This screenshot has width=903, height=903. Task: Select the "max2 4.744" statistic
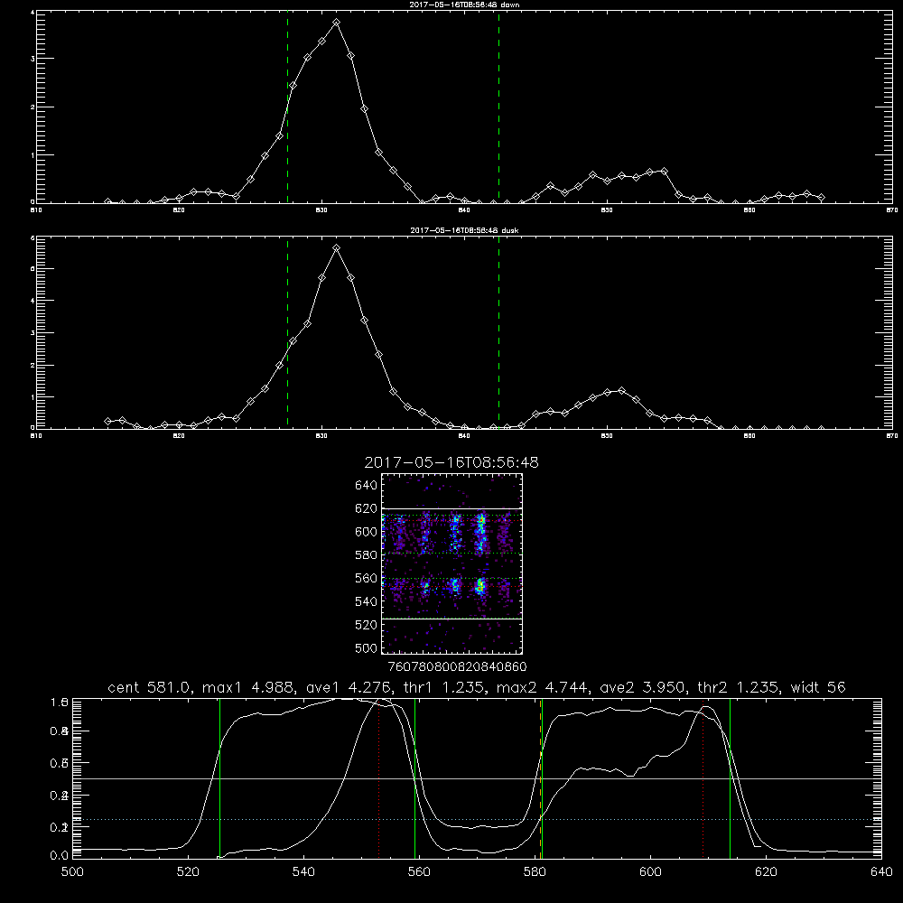pyautogui.click(x=542, y=687)
